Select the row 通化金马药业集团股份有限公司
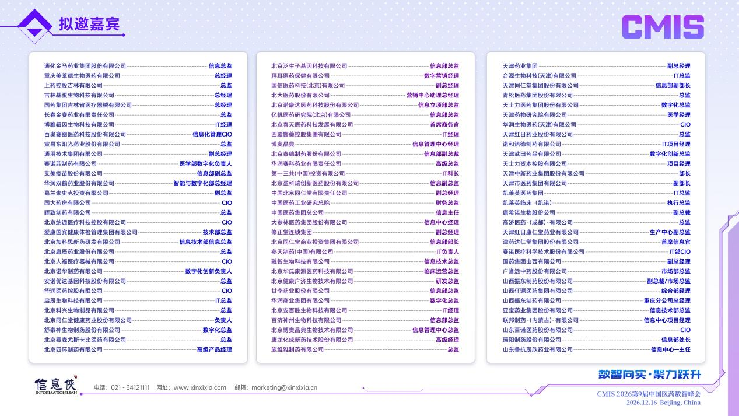The width and height of the screenshot is (739, 416). (138, 66)
